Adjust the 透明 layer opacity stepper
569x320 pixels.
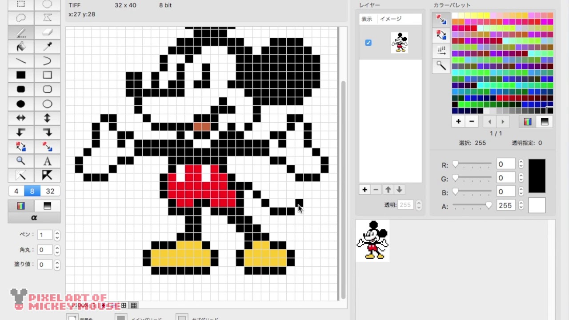click(x=418, y=205)
